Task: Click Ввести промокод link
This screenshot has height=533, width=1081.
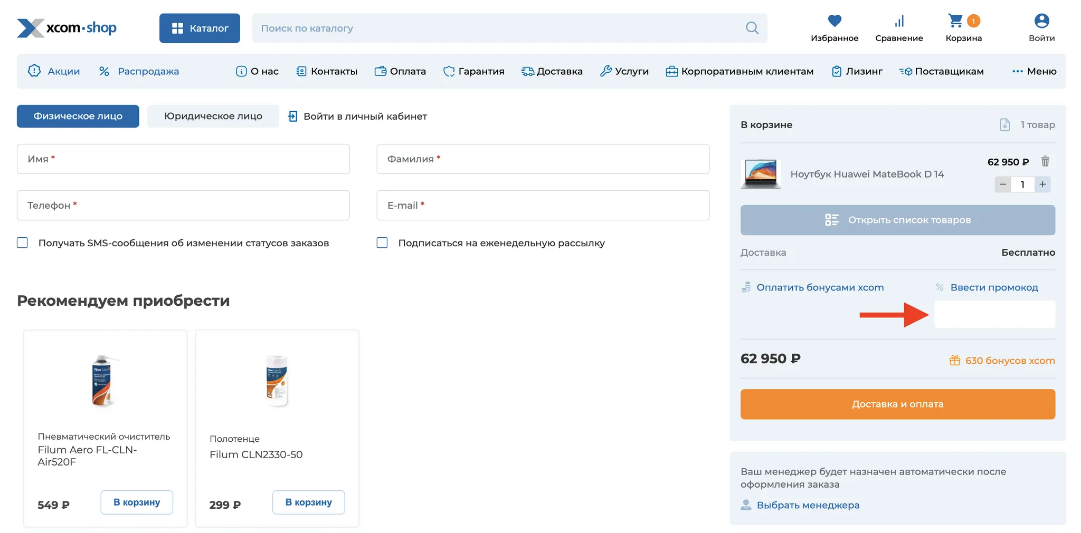Action: click(987, 287)
